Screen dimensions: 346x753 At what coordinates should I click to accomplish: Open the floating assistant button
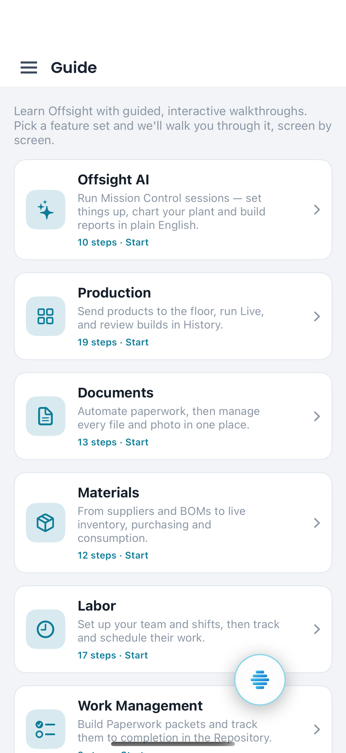click(x=260, y=679)
